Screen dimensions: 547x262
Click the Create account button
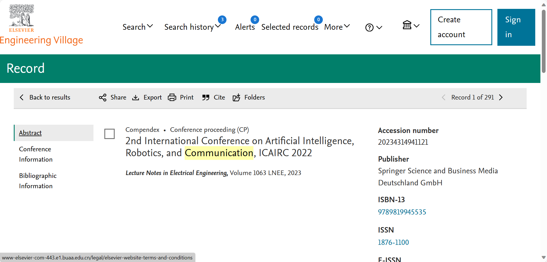(461, 27)
